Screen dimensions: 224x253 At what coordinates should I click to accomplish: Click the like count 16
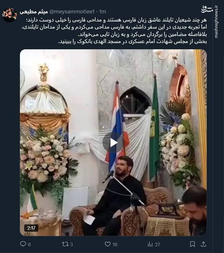pos(115,244)
